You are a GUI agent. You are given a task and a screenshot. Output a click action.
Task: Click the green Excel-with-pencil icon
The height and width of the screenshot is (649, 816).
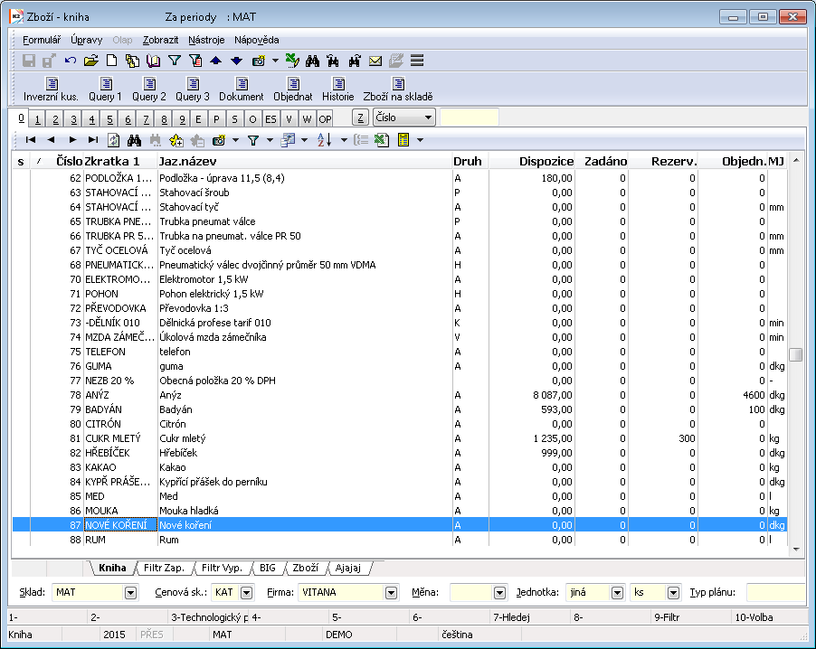click(x=292, y=61)
